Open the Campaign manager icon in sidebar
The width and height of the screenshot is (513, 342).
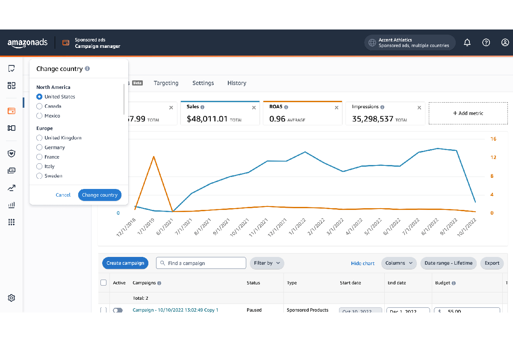click(12, 111)
